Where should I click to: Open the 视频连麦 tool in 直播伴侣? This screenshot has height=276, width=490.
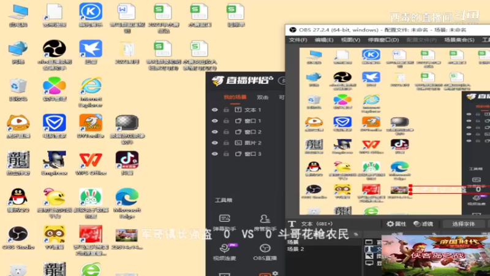[x=224, y=252]
